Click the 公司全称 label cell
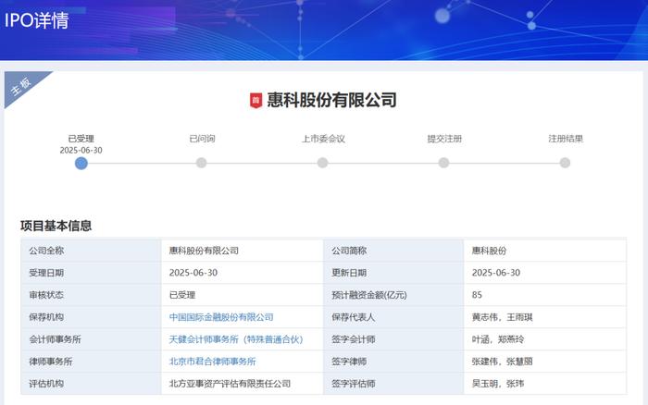The width and height of the screenshot is (648, 405). [x=91, y=251]
